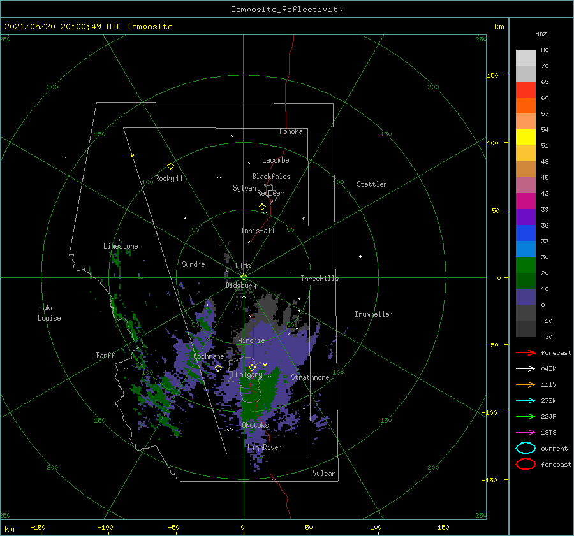
Task: Select the yellow diamond marker near Cochrane
Action: pyautogui.click(x=218, y=368)
